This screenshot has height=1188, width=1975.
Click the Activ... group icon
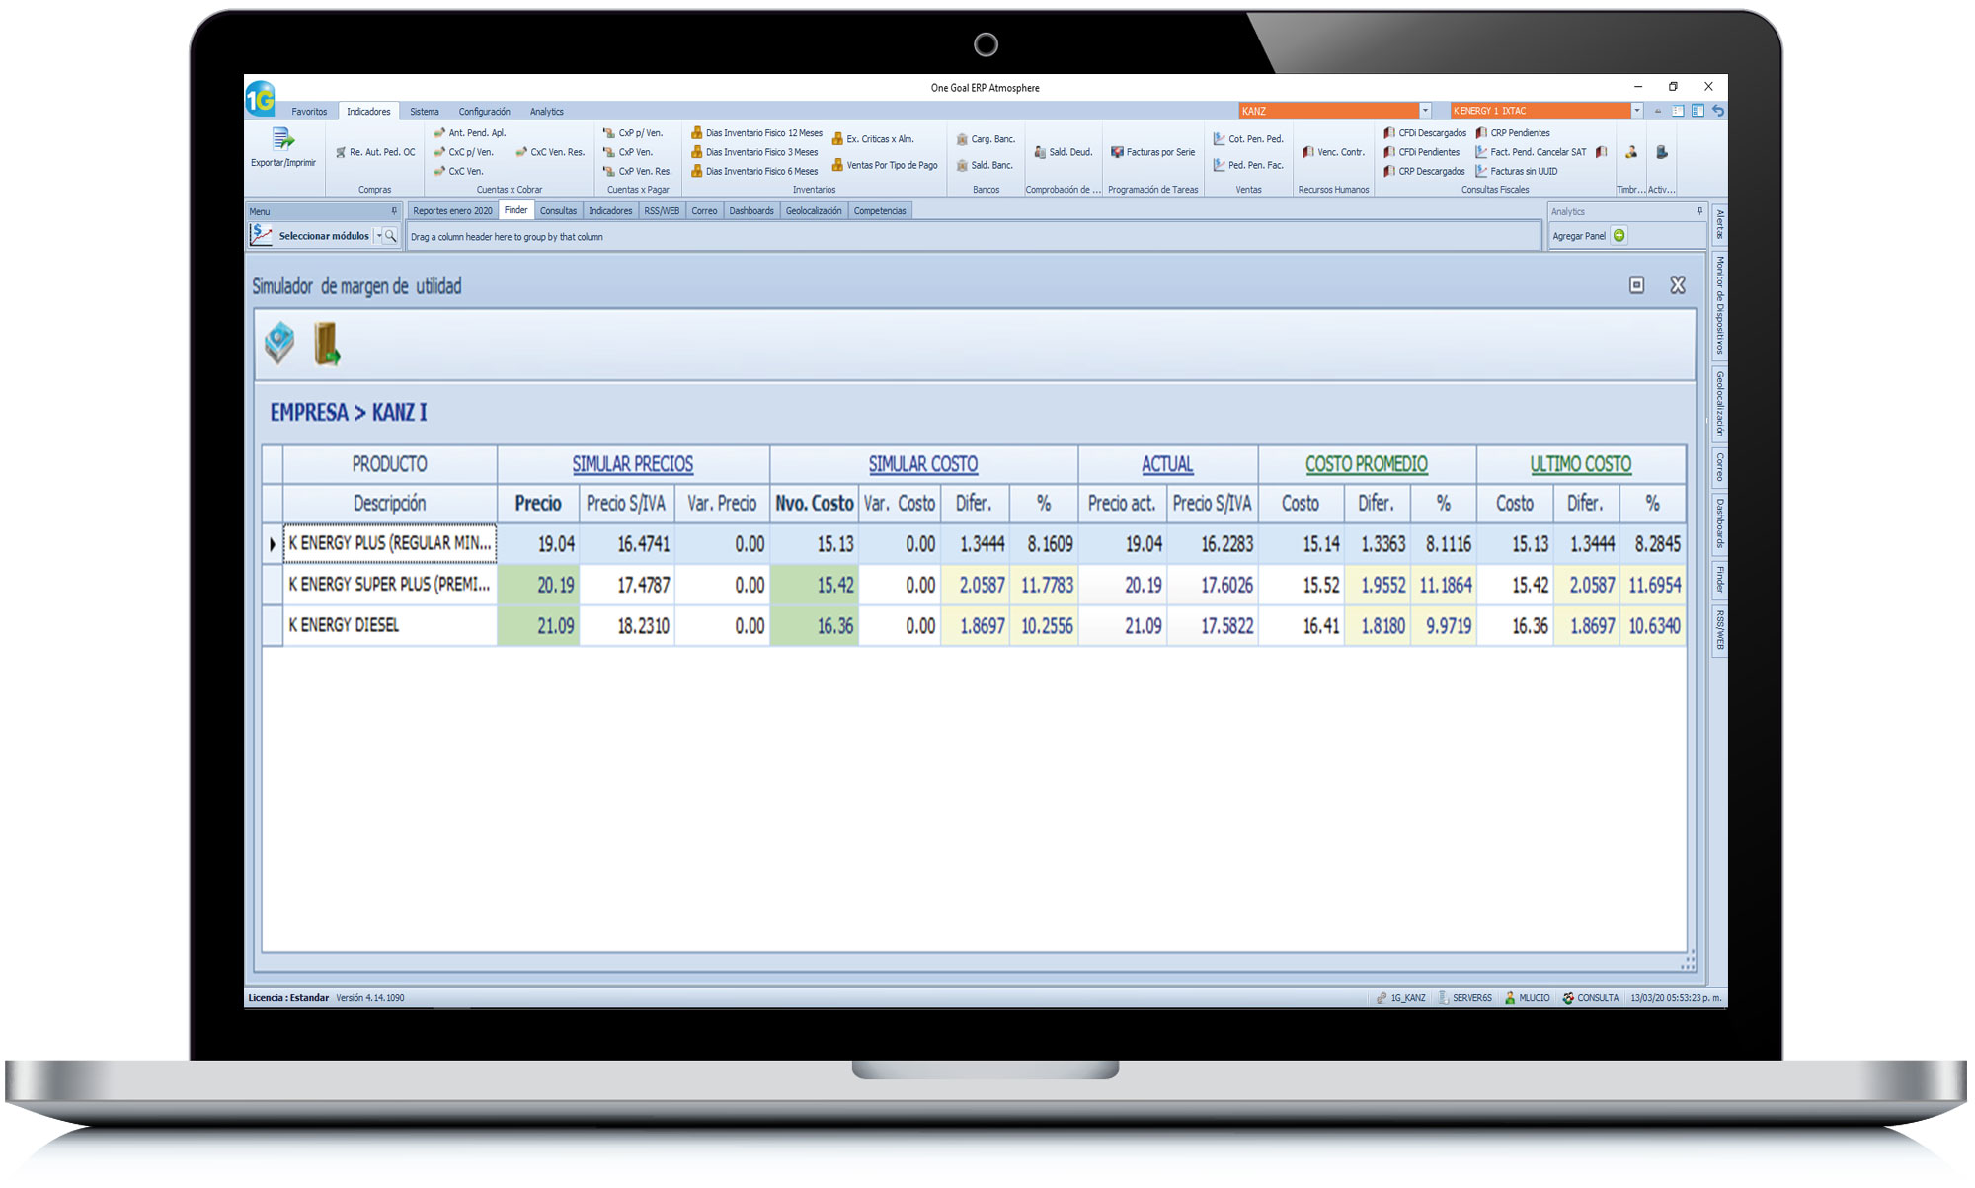pos(1662,152)
